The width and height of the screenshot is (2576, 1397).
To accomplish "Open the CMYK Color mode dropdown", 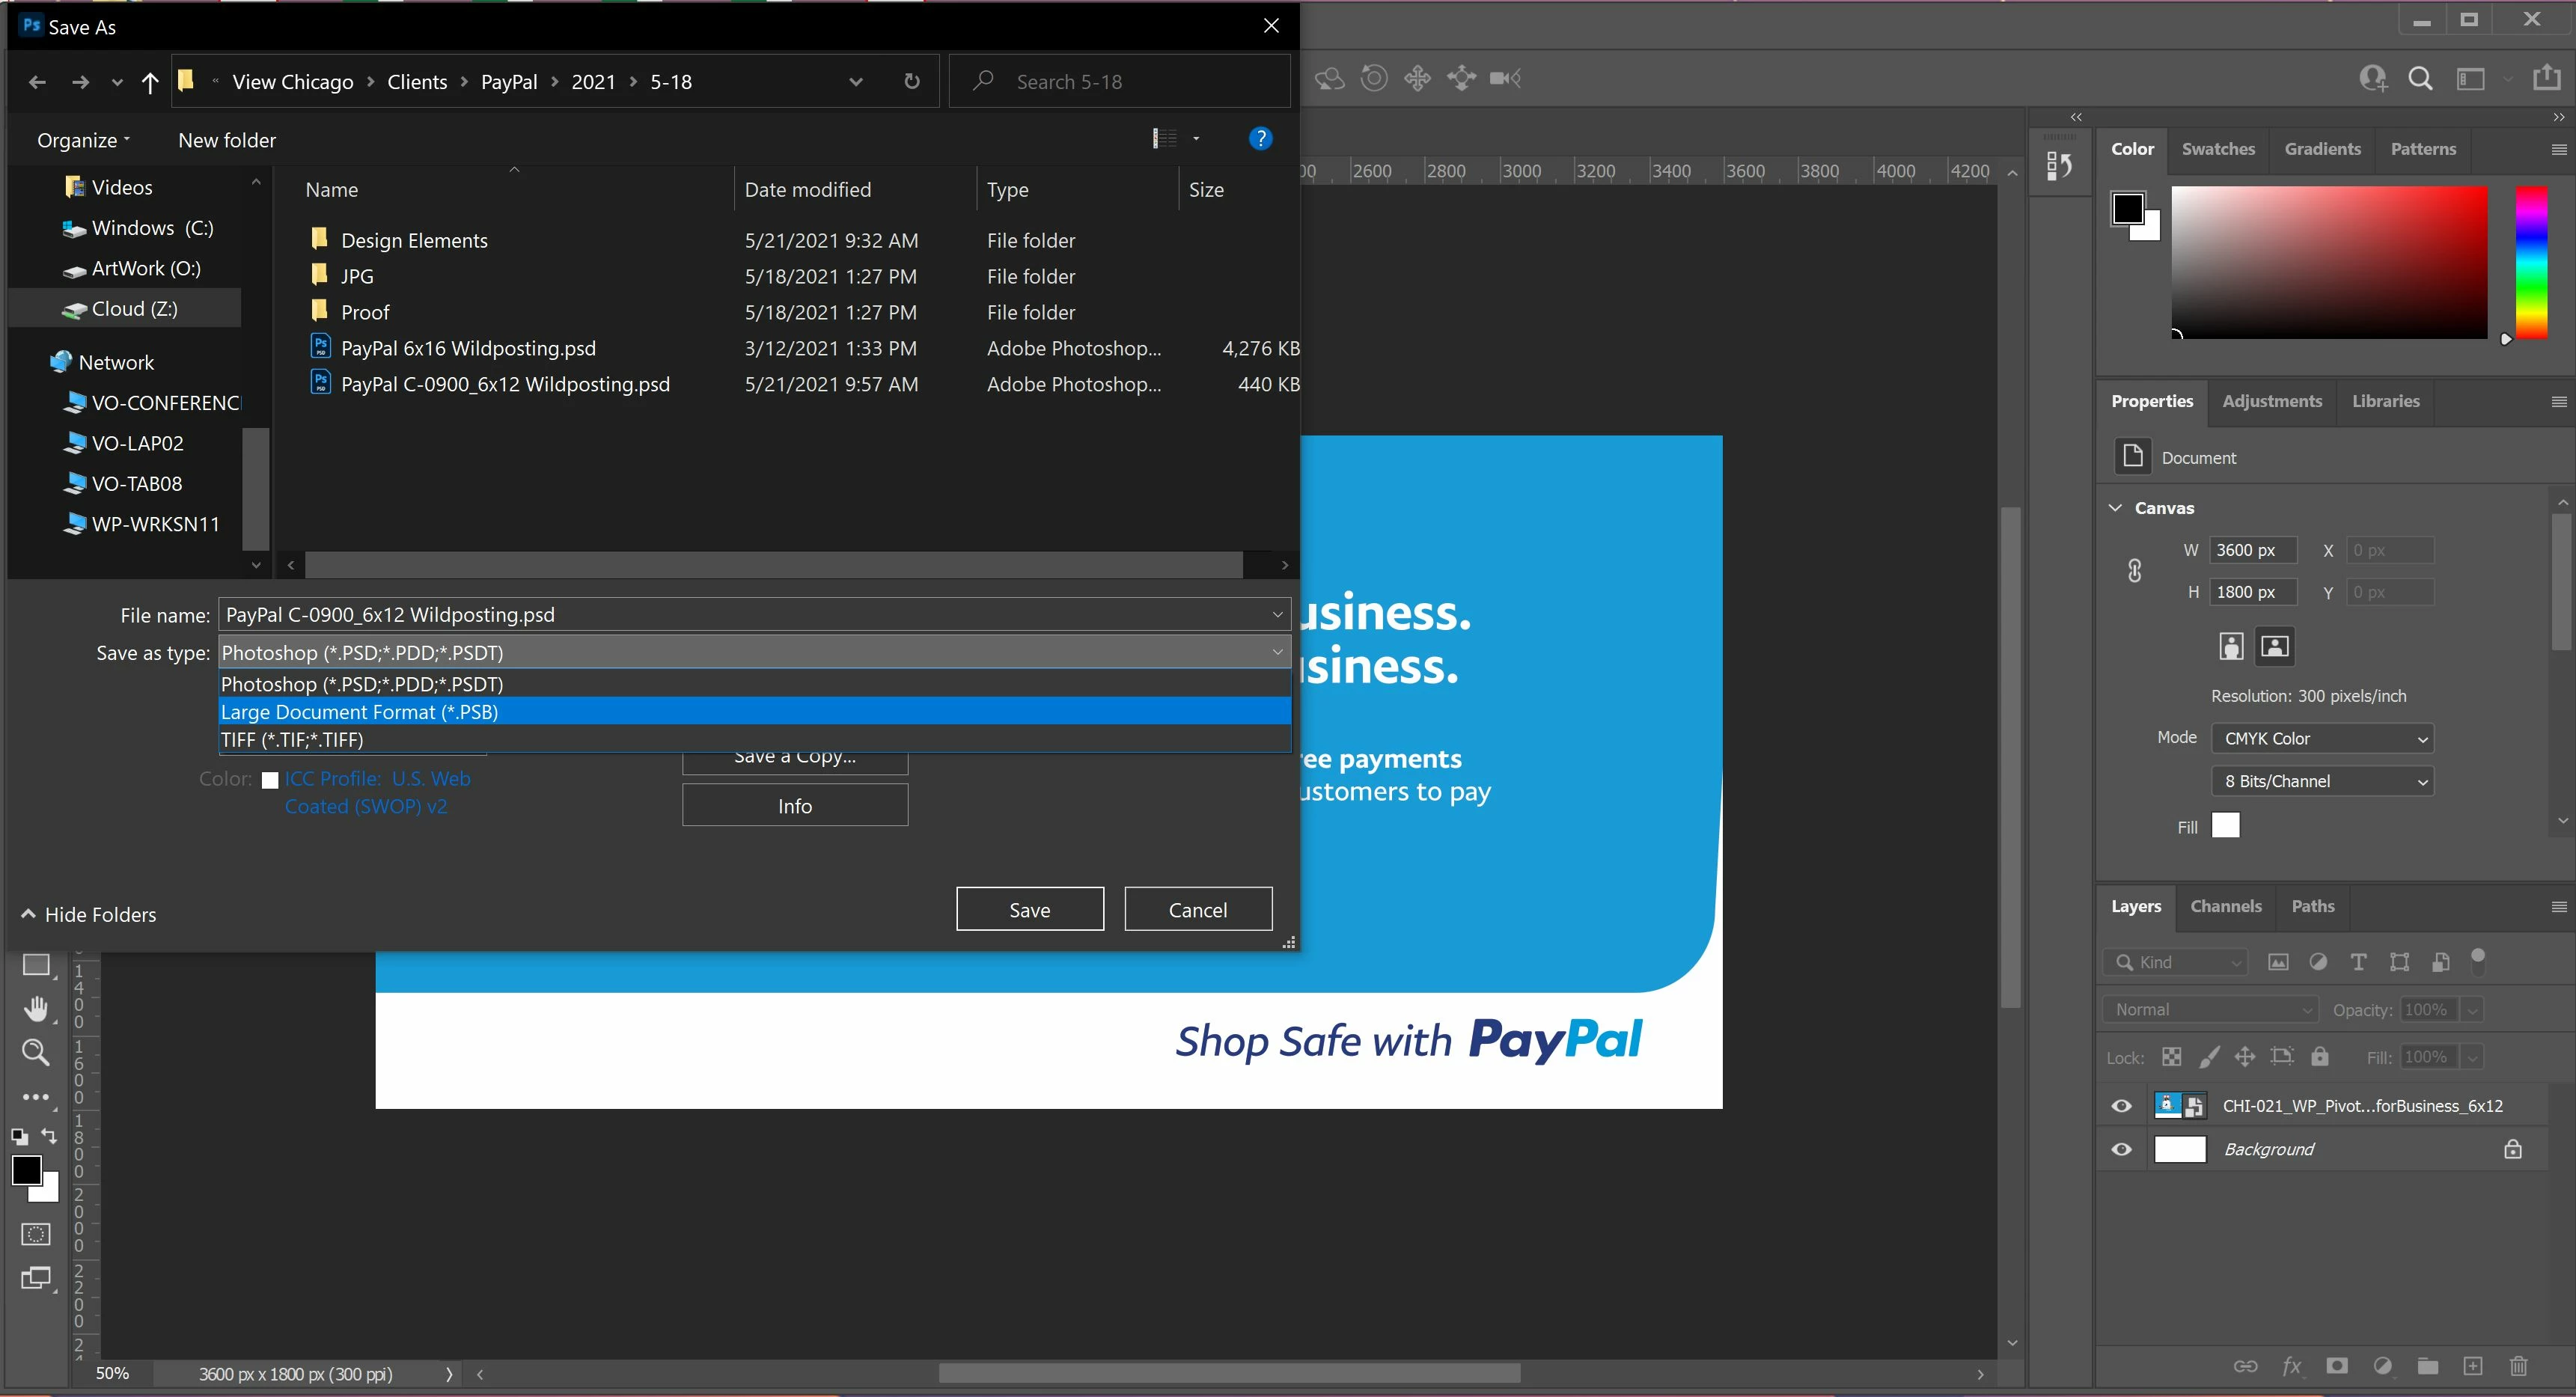I will click(x=2322, y=739).
